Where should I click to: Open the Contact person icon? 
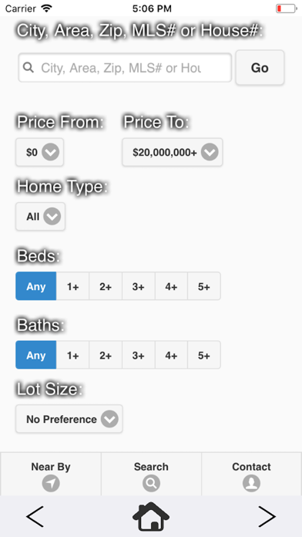pyautogui.click(x=251, y=483)
